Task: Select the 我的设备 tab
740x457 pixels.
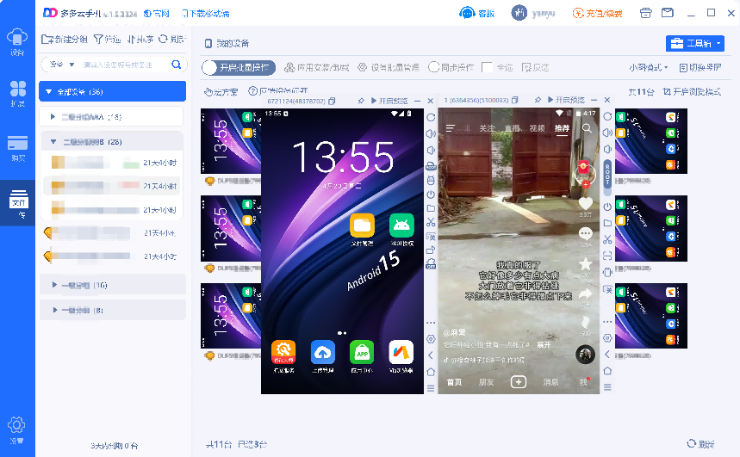Action: point(227,43)
